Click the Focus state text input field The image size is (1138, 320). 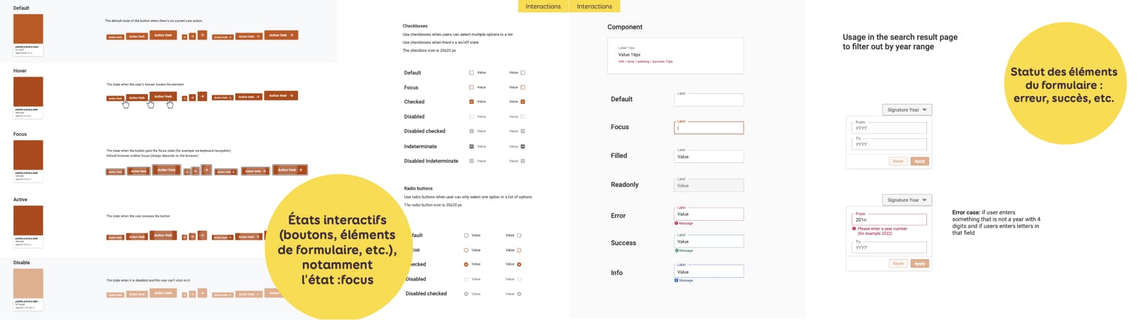pos(708,128)
